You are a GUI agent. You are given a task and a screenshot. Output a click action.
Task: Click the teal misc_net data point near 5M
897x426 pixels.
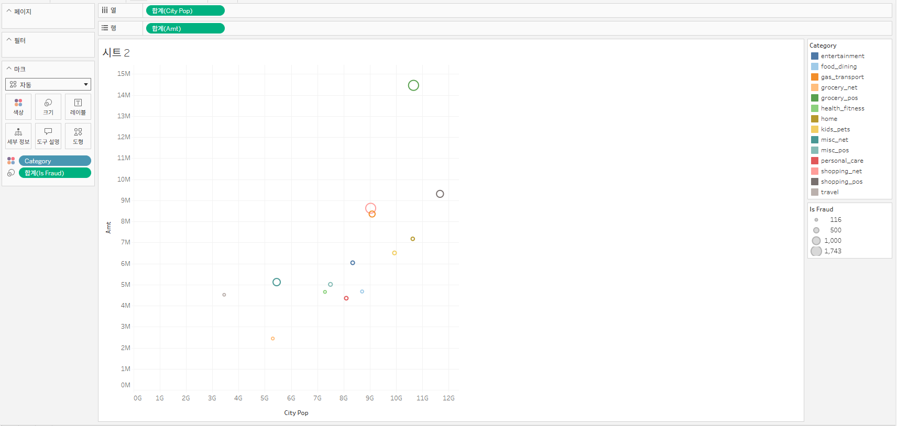click(x=277, y=282)
